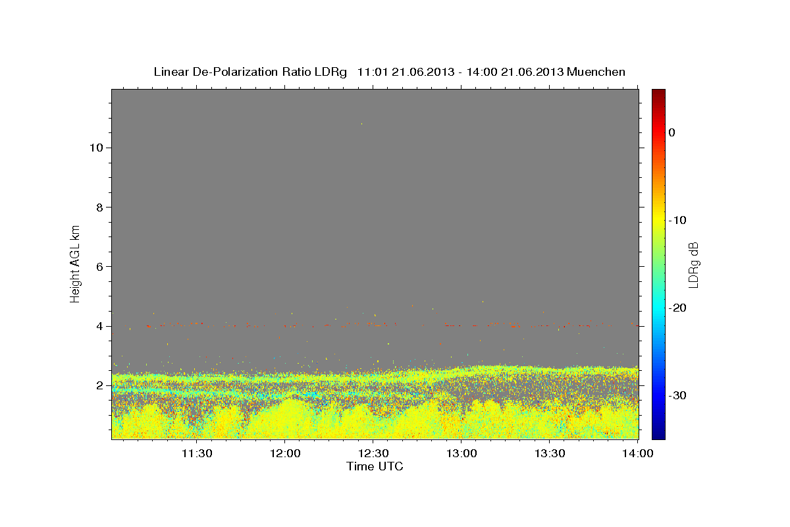
Task: Click the 14:00 time tick label
Action: click(x=638, y=453)
